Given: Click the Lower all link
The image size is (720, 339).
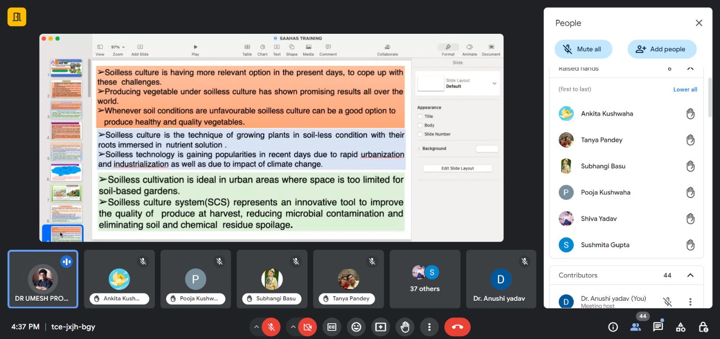Looking at the screenshot, I should click(685, 90).
